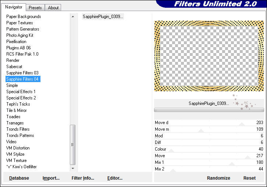
Task: Click the filter preview image
Action: click(209, 56)
